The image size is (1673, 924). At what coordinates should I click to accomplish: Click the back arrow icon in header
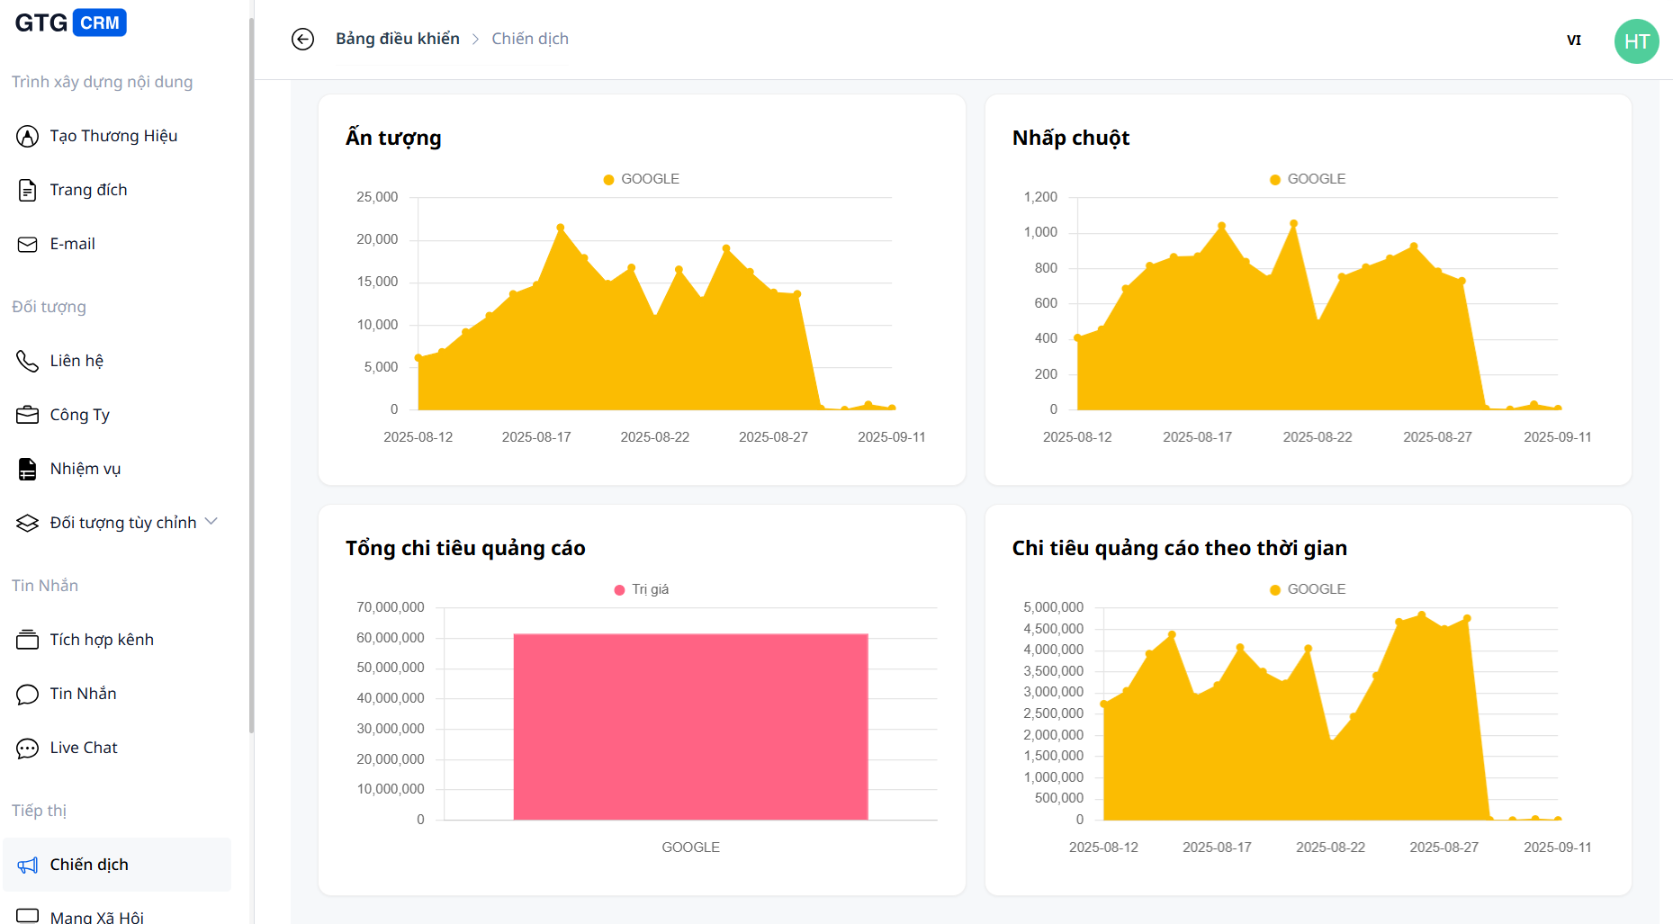click(302, 39)
